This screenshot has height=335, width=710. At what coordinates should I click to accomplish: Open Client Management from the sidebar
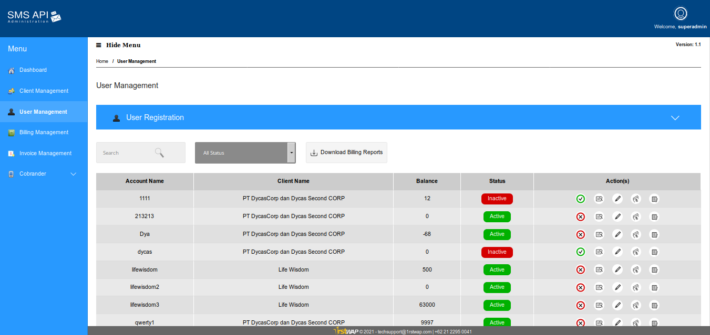(x=44, y=91)
